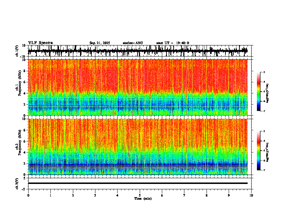Click time axis tick label "3"
Viewport: 283px width, 219px height.
click(95, 195)
